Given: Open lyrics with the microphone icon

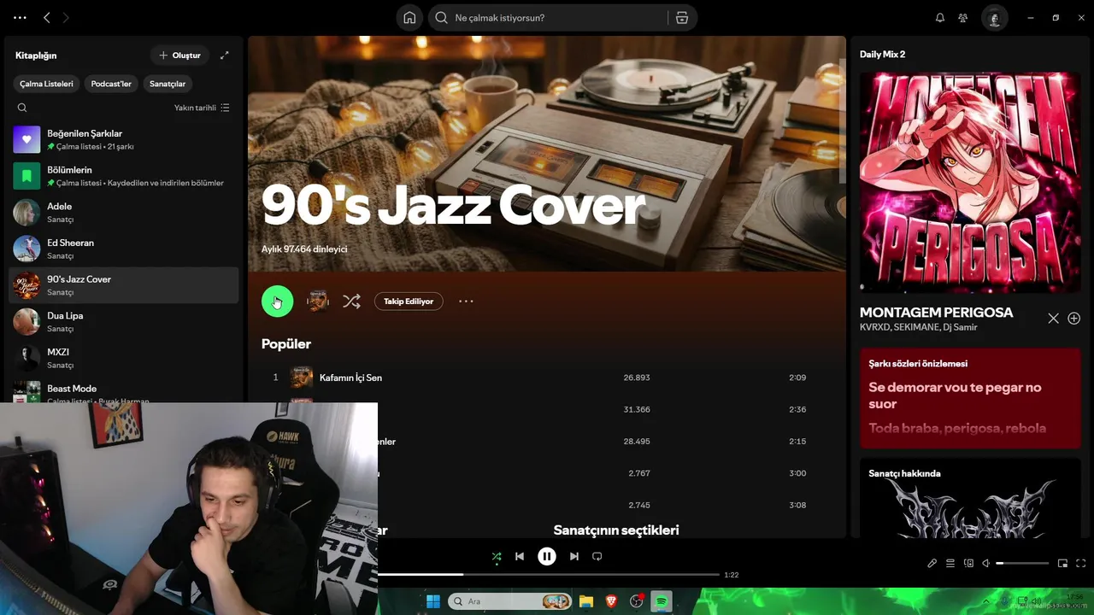Looking at the screenshot, I should point(932,564).
